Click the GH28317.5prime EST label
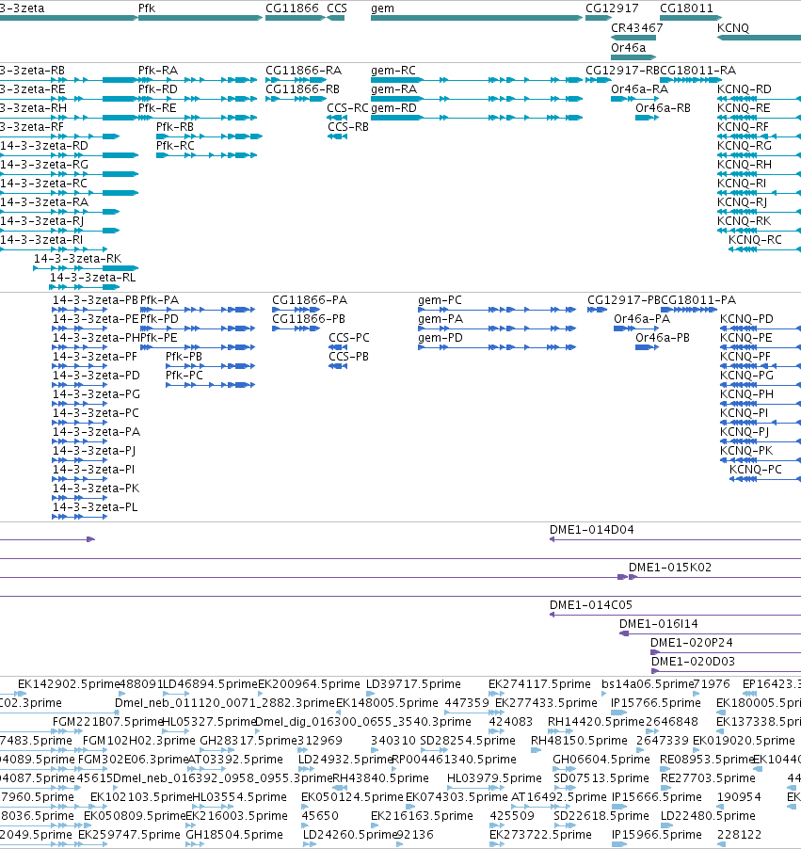 point(248,740)
